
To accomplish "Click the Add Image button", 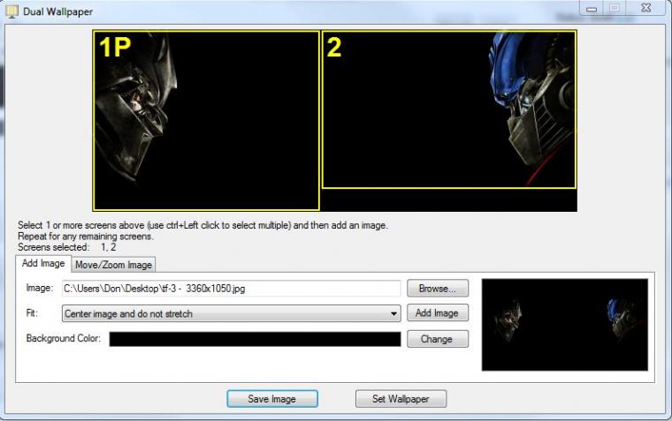I will point(438,312).
